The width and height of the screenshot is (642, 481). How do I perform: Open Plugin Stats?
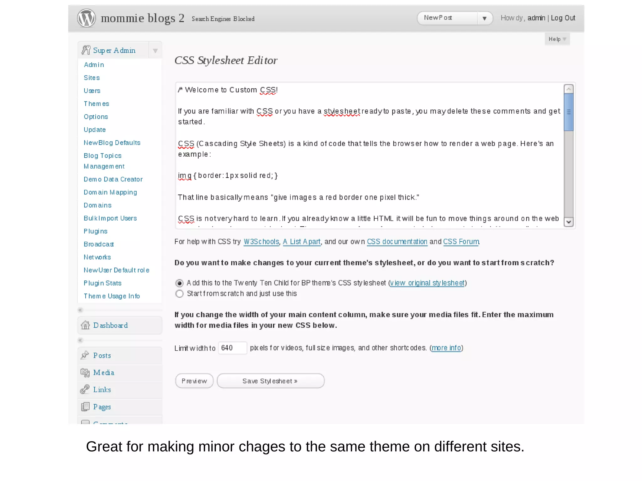[103, 283]
